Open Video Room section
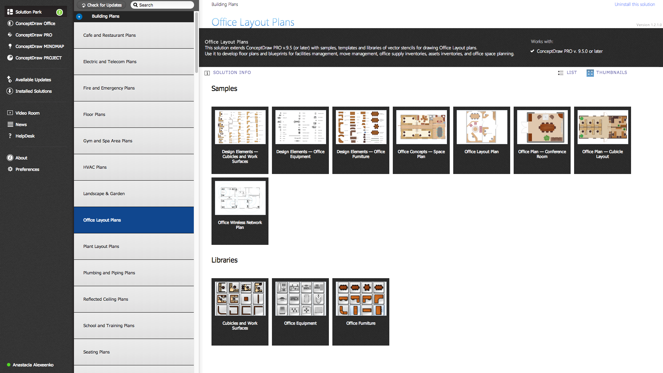Viewport: 663px width, 373px height. click(27, 113)
